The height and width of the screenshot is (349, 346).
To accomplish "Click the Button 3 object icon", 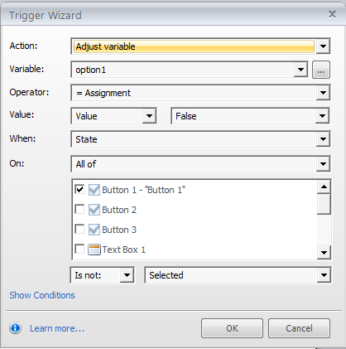I will click(x=94, y=230).
